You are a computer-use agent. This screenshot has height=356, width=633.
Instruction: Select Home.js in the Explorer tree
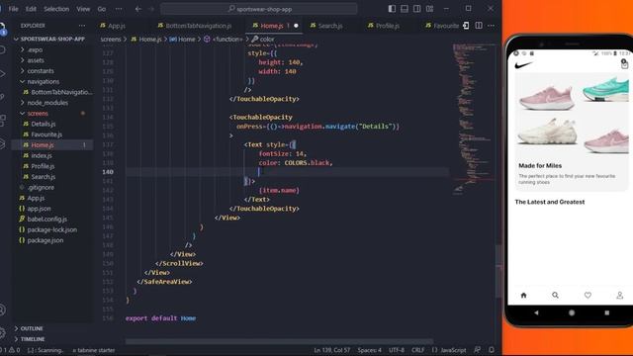[52, 145]
